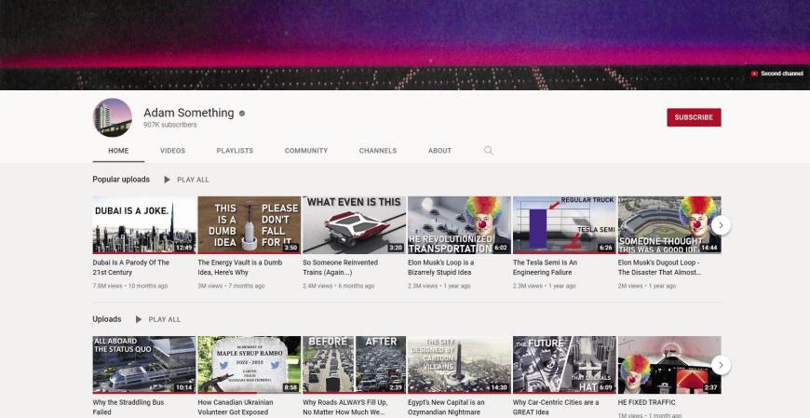Image resolution: width=810 pixels, height=418 pixels.
Task: Open the 'This Is A Dumb Idea' thumbnail
Action: tap(249, 224)
